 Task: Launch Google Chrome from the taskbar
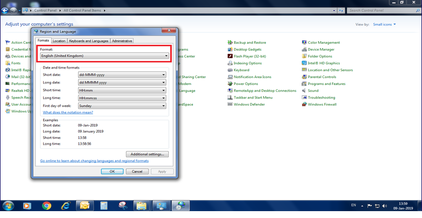(x=46, y=206)
